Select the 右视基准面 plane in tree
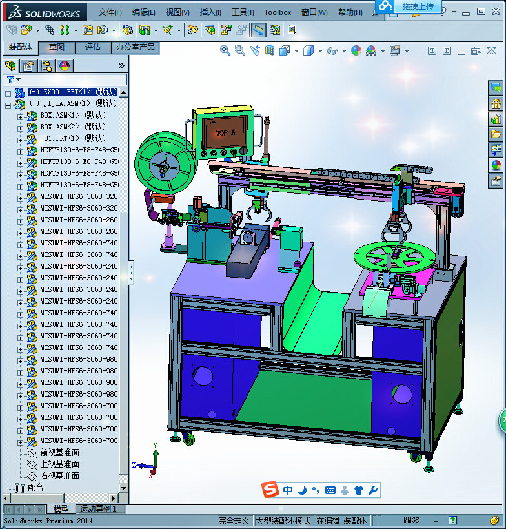The height and width of the screenshot is (529, 506). (59, 475)
